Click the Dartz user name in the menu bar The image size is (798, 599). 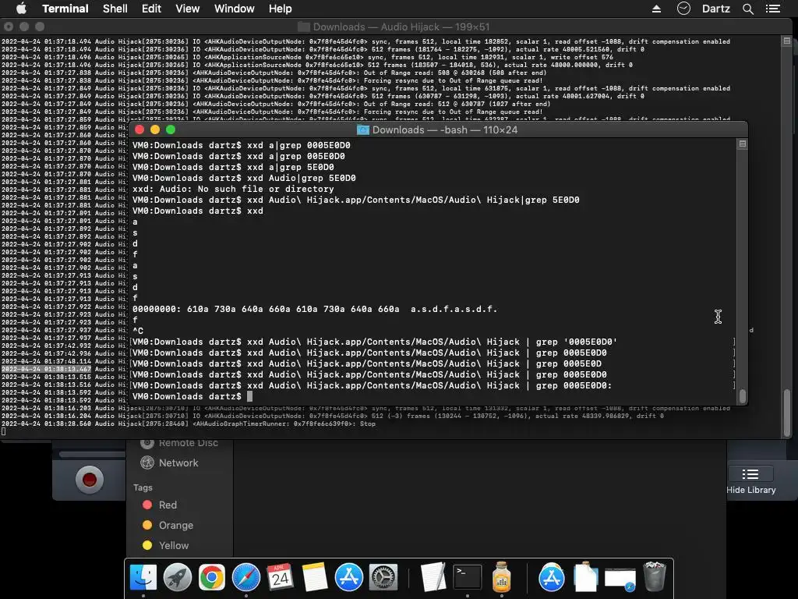coord(715,9)
